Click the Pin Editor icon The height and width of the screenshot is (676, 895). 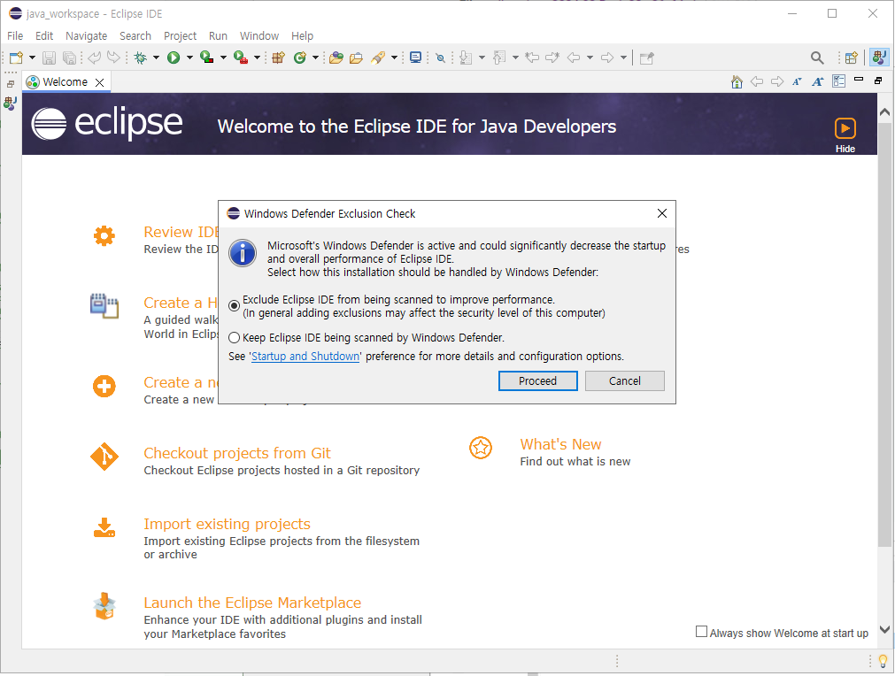click(x=647, y=58)
